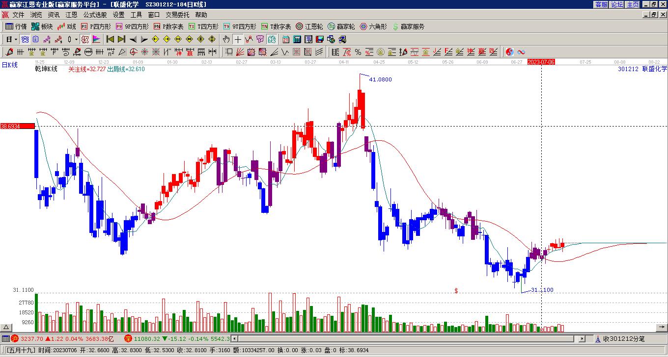This screenshot has height=357, width=668.
Task: Open the 9T四方形 tool
Action: click(240, 26)
